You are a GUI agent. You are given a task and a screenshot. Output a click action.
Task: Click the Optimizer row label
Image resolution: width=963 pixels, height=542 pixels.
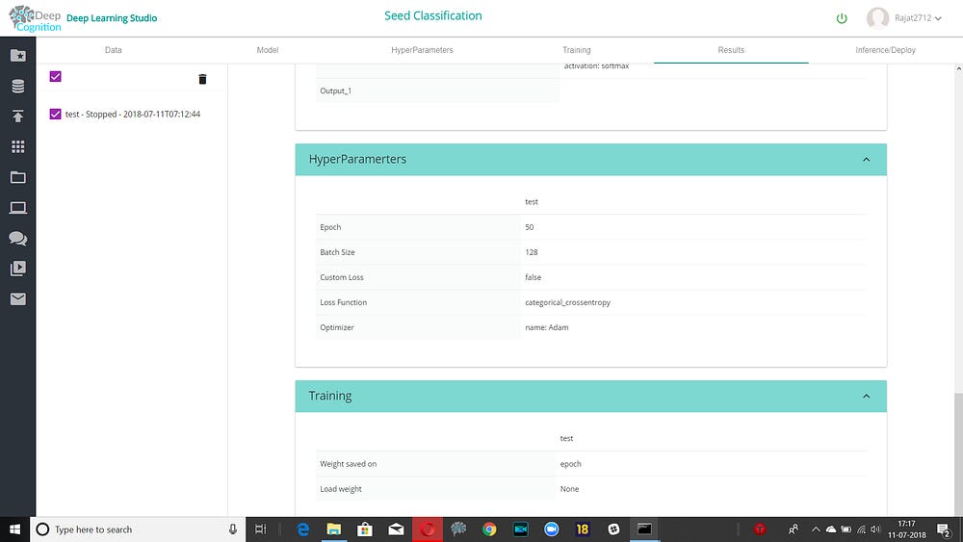point(336,327)
